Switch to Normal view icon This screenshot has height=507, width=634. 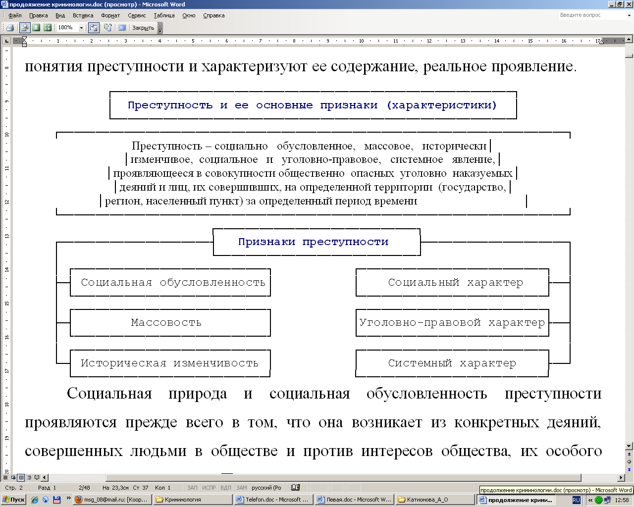click(5, 477)
